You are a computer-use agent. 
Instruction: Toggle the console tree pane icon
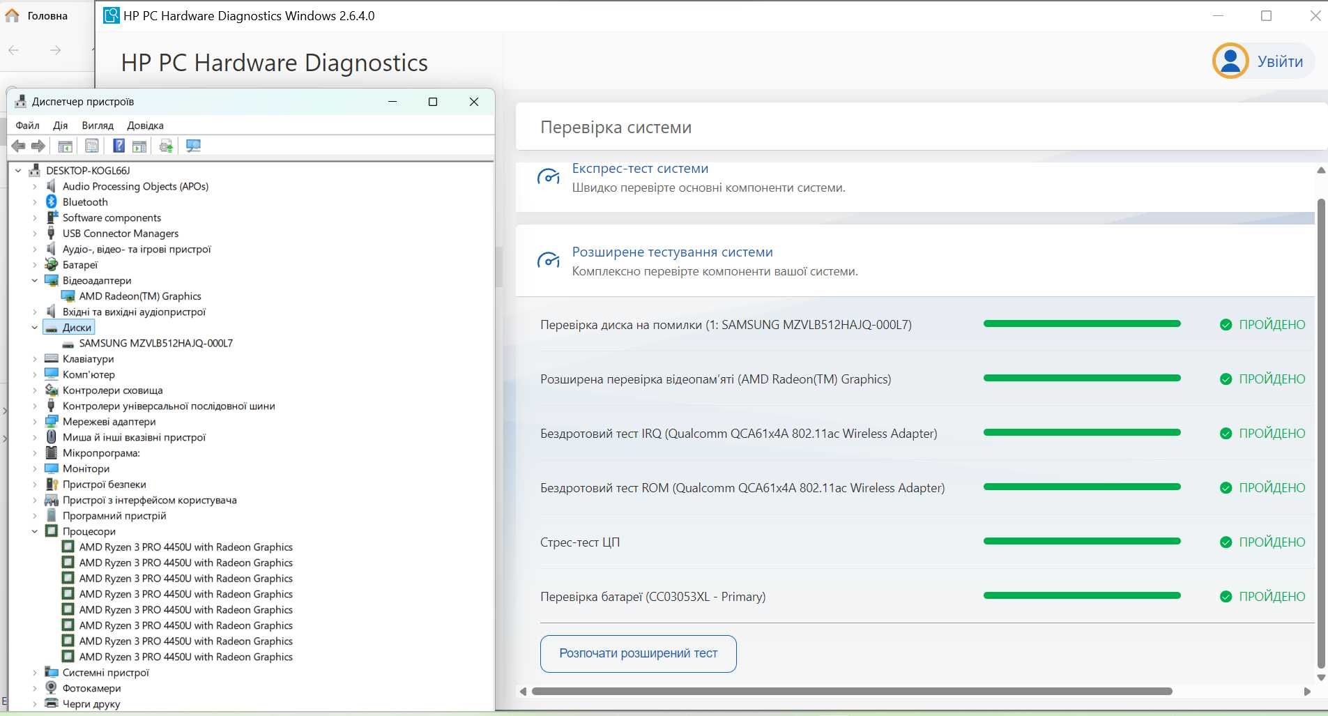pos(65,146)
